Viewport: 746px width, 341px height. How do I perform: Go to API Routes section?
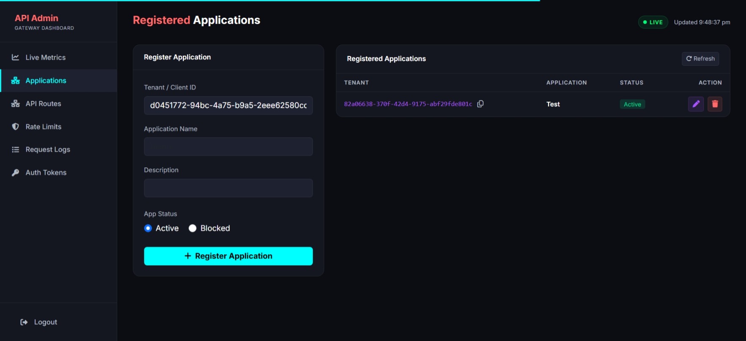(x=58, y=103)
